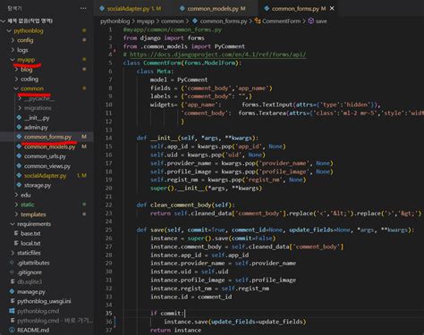Open README.md in the explorer

click(x=33, y=330)
